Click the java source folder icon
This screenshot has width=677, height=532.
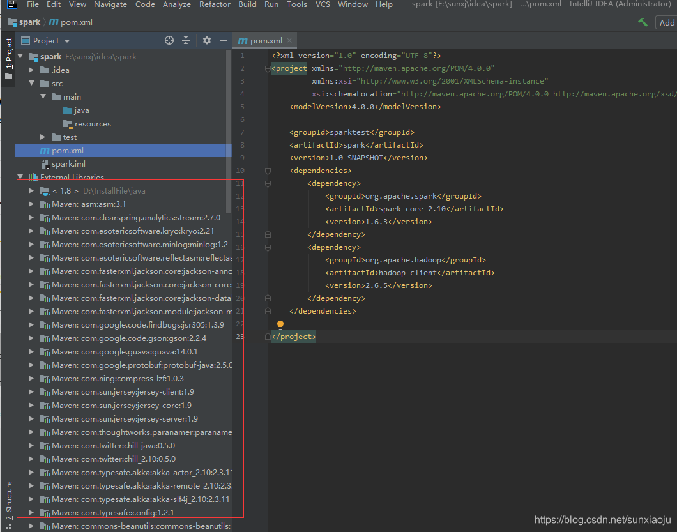tap(68, 110)
